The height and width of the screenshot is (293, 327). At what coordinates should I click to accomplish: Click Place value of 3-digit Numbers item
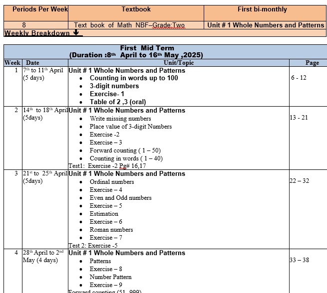click(x=130, y=127)
